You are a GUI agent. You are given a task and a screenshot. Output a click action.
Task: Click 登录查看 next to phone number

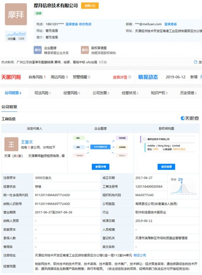pyautogui.click(x=71, y=24)
